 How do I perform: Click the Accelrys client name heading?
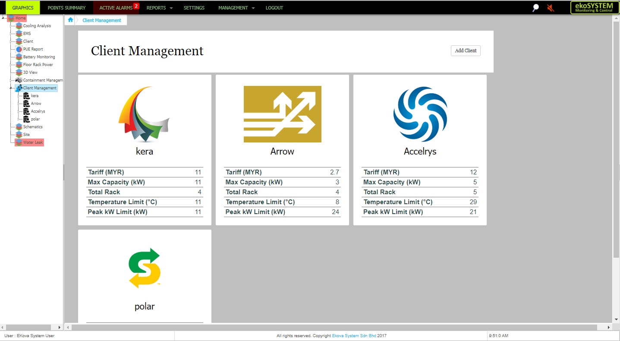point(420,152)
